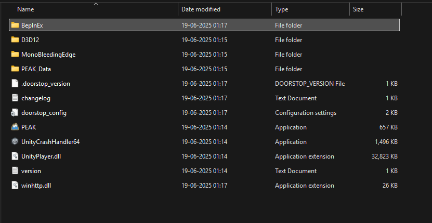Click the D3D12 folder icon

[15, 40]
